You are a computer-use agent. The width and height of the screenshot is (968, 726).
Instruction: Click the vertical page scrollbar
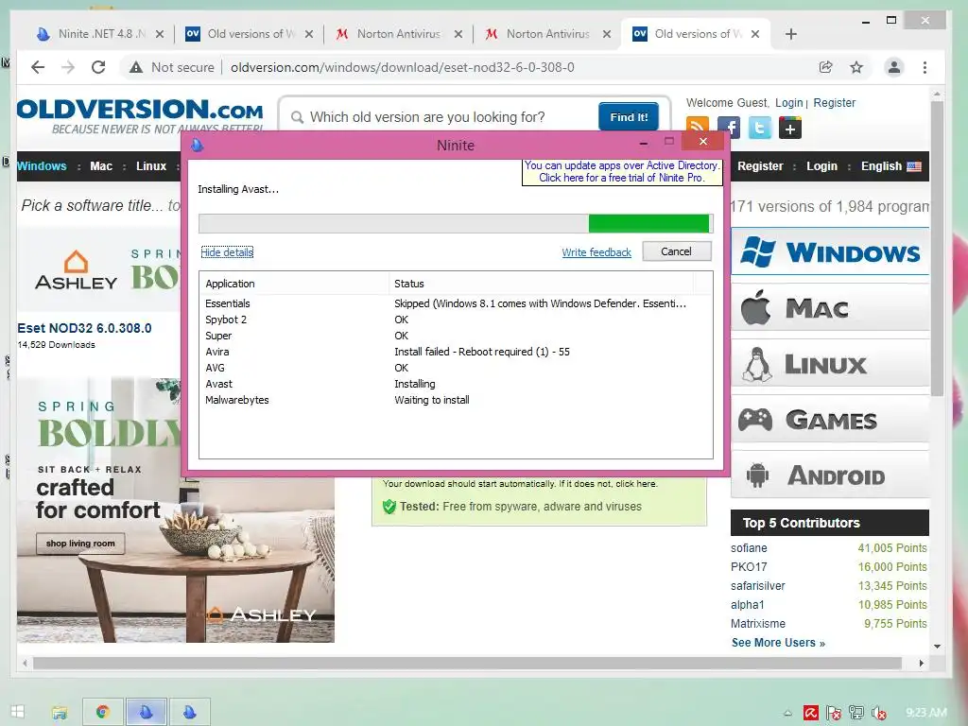tap(937, 247)
